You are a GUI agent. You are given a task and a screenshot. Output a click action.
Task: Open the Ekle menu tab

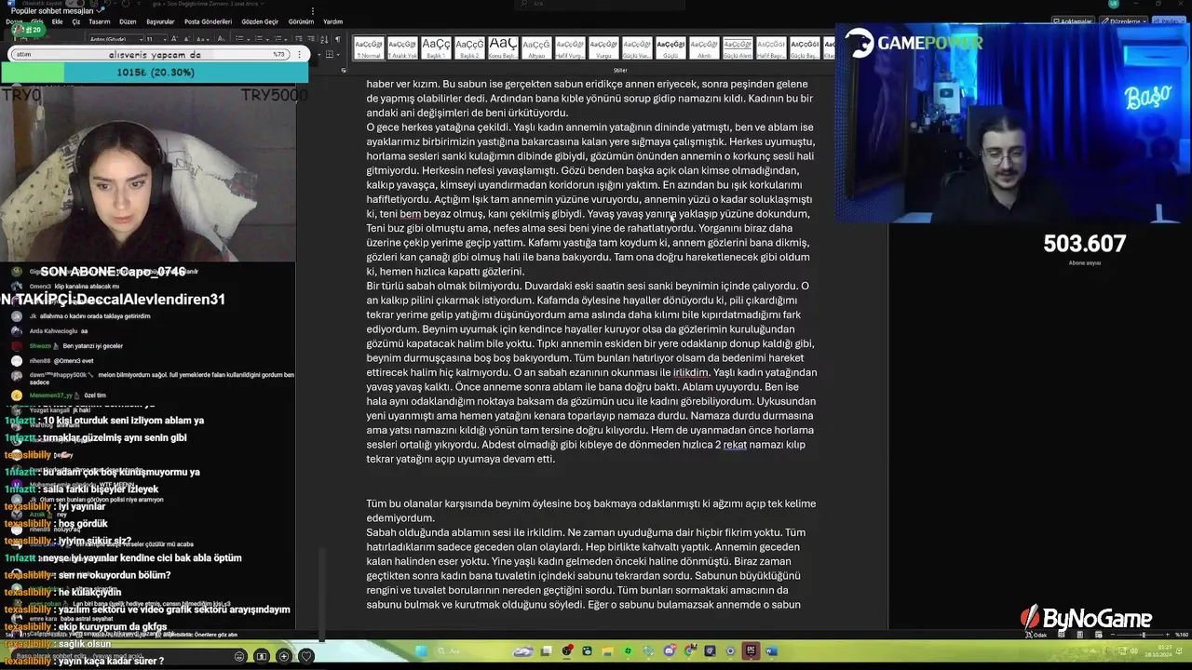point(58,21)
